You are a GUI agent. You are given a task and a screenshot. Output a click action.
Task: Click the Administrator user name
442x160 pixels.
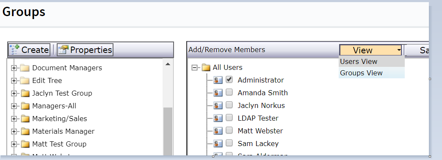(261, 80)
